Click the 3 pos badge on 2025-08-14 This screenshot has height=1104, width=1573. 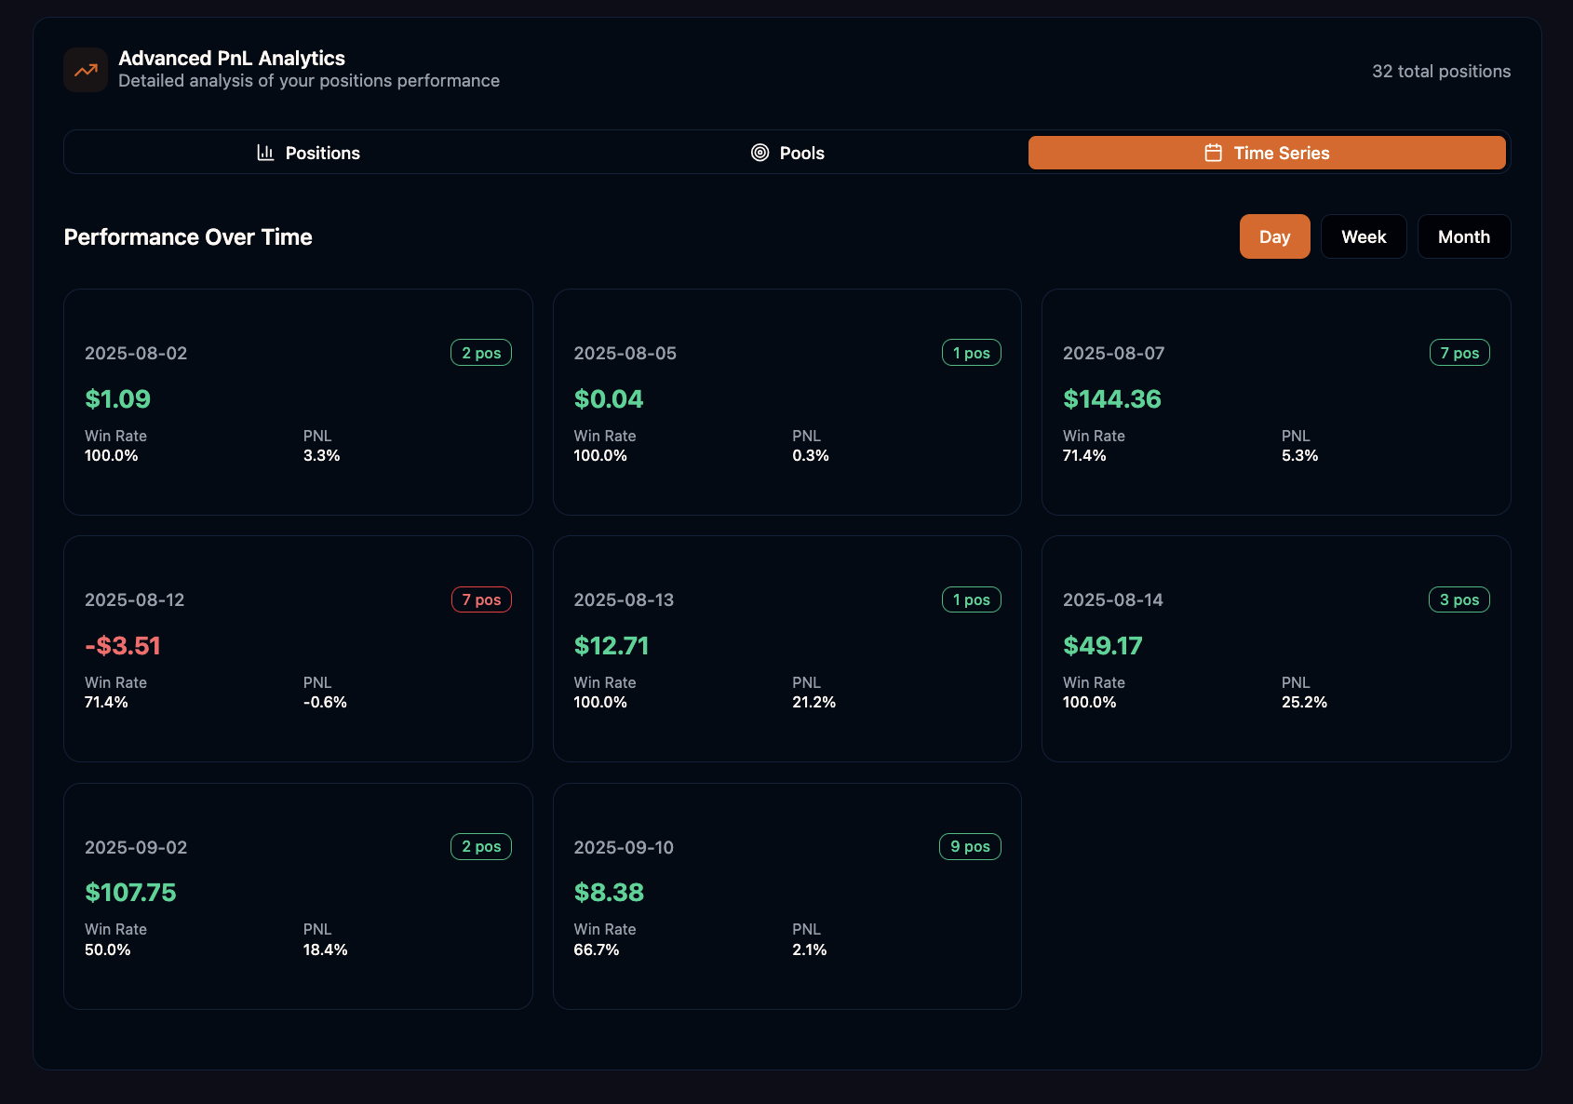click(x=1459, y=599)
